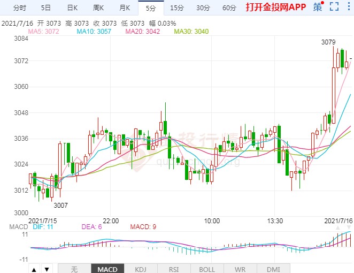Switch to 日K daily candlestick view
This screenshot has width=354, height=273.
point(72,7)
